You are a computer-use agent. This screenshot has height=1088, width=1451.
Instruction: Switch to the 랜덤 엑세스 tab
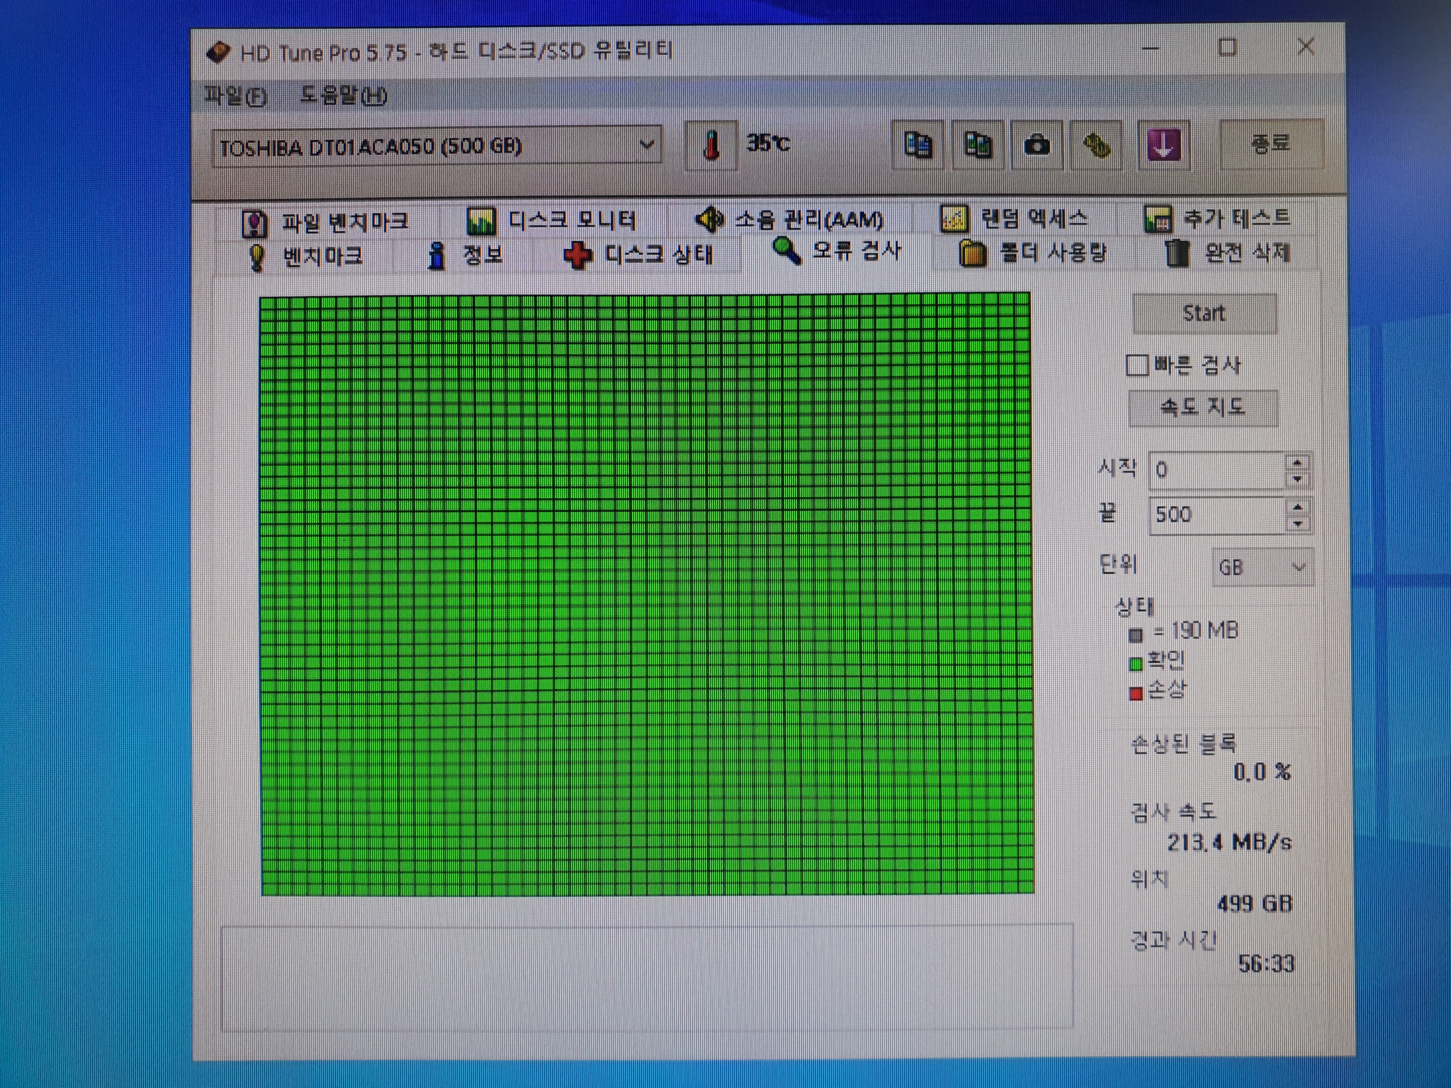tap(1014, 218)
